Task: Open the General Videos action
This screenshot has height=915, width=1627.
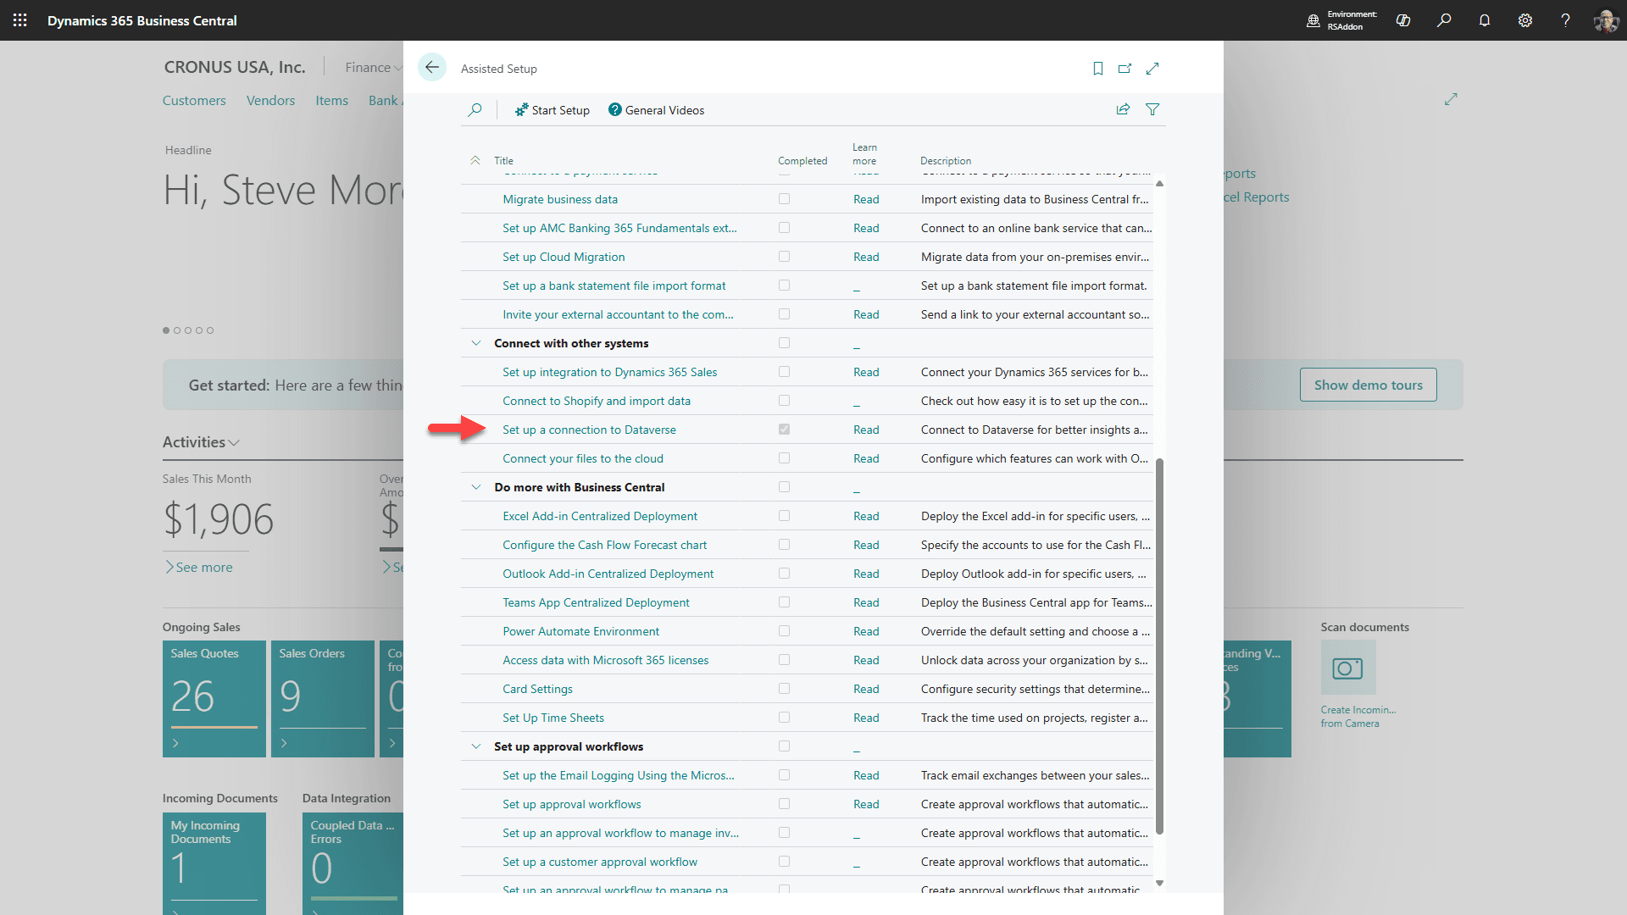Action: click(x=656, y=110)
